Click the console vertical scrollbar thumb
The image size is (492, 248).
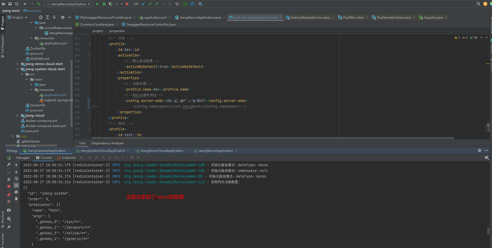click(488, 231)
